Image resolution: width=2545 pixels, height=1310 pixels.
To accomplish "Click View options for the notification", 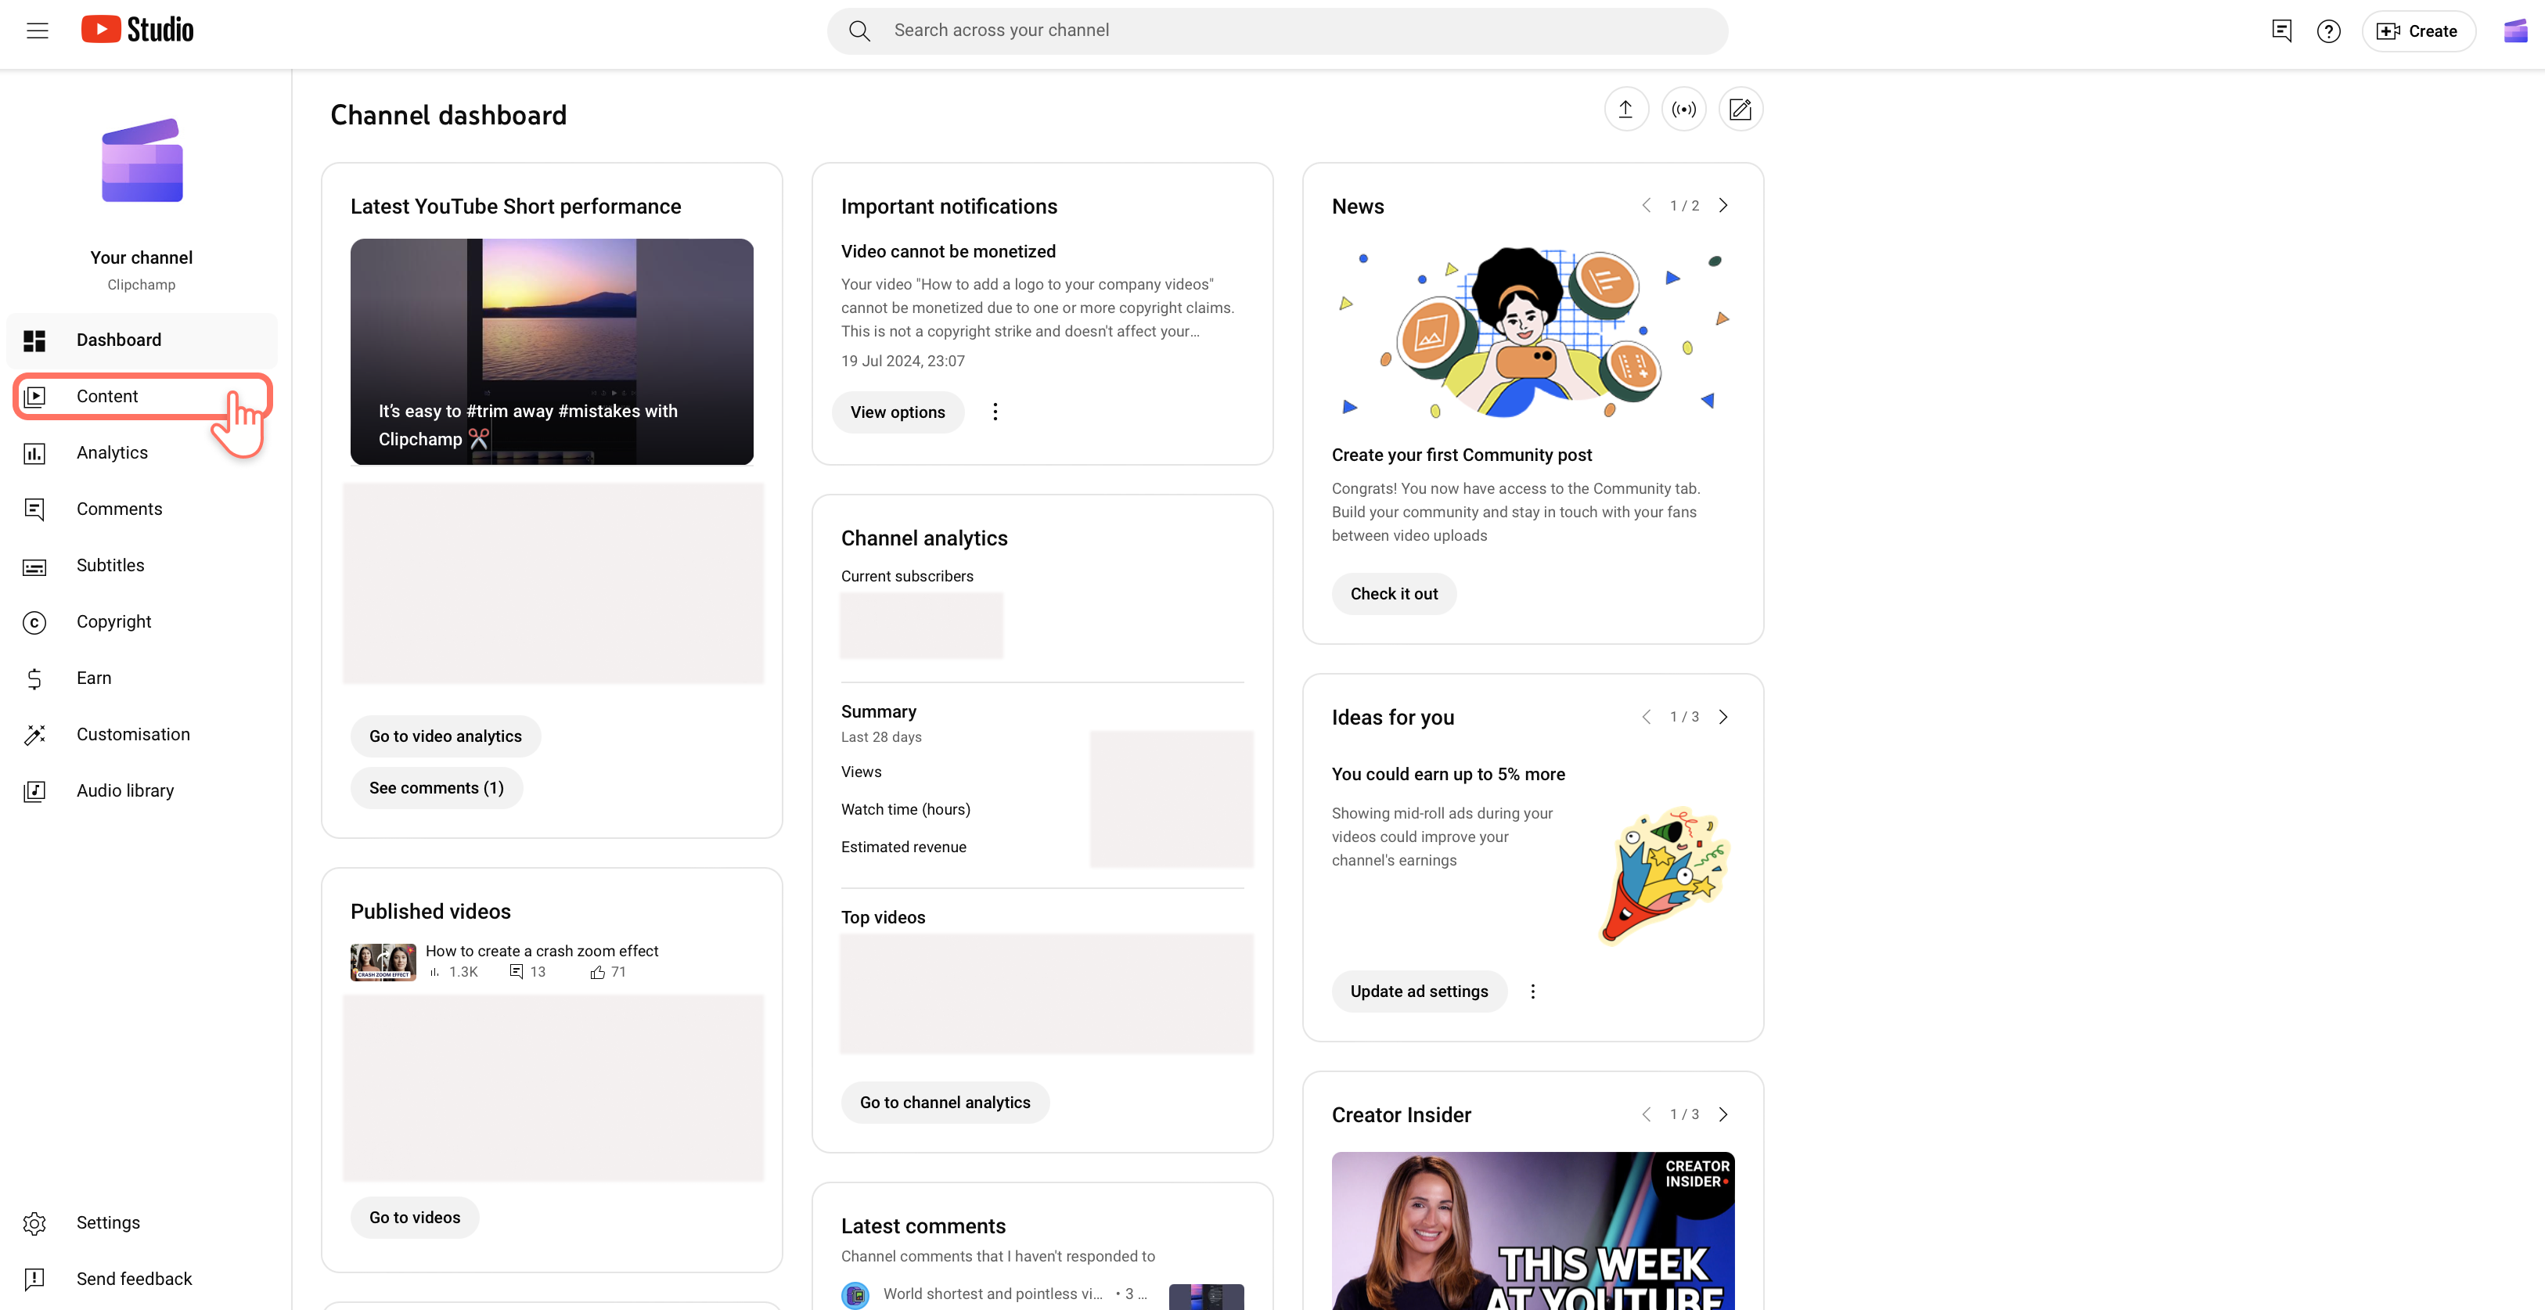I will pos(898,412).
